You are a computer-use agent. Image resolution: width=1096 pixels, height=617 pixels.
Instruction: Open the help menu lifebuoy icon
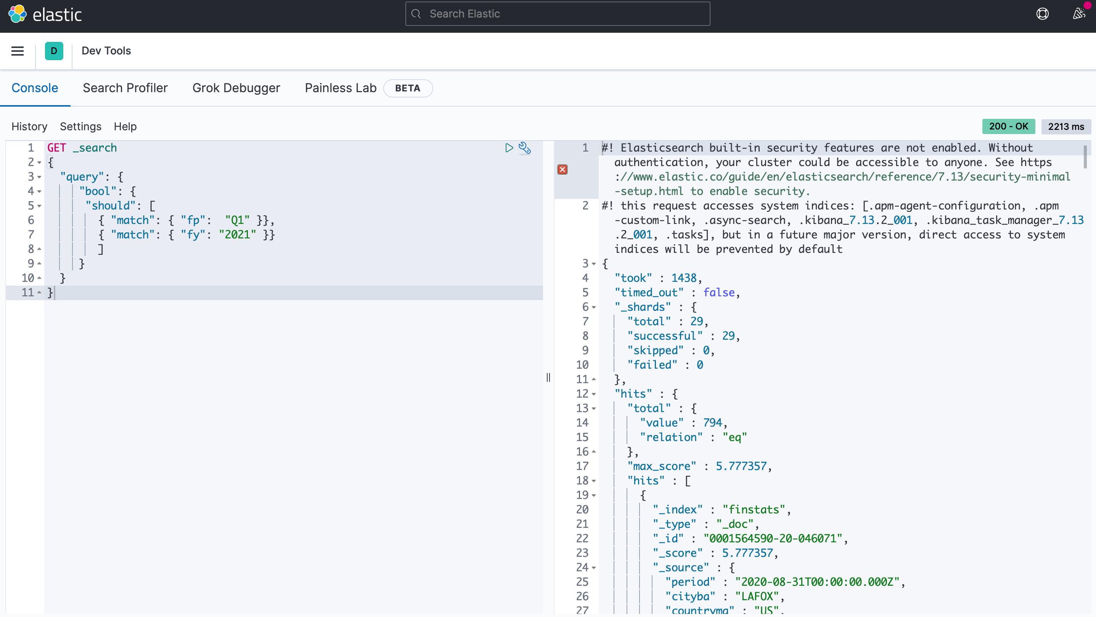[x=1042, y=14]
